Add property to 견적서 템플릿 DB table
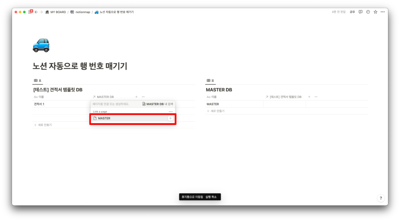This screenshot has width=400, height=221. pyautogui.click(x=136, y=97)
